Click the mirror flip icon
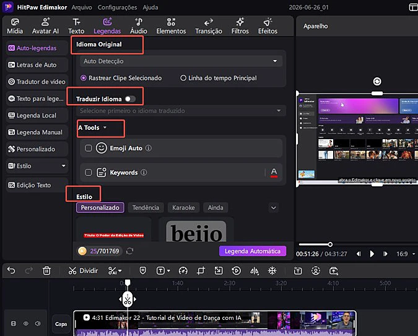The image size is (418, 336). coord(254,271)
